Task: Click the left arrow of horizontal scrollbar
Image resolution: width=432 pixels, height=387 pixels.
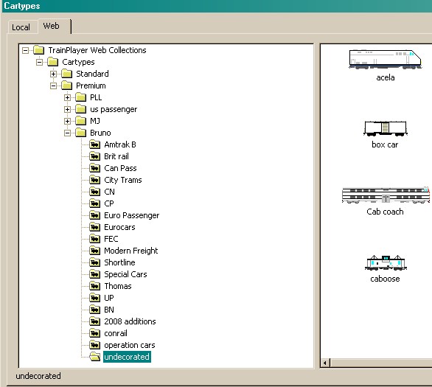Action: (x=325, y=363)
